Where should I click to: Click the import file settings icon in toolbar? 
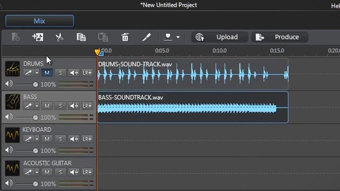(15, 37)
